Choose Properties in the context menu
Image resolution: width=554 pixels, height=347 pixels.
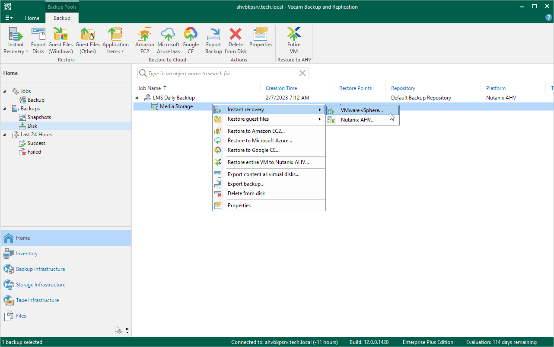(269, 206)
